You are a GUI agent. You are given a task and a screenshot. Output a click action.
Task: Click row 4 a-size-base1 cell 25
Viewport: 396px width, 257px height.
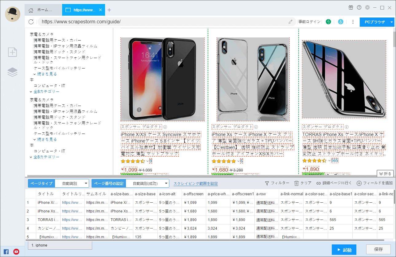(x=340, y=228)
